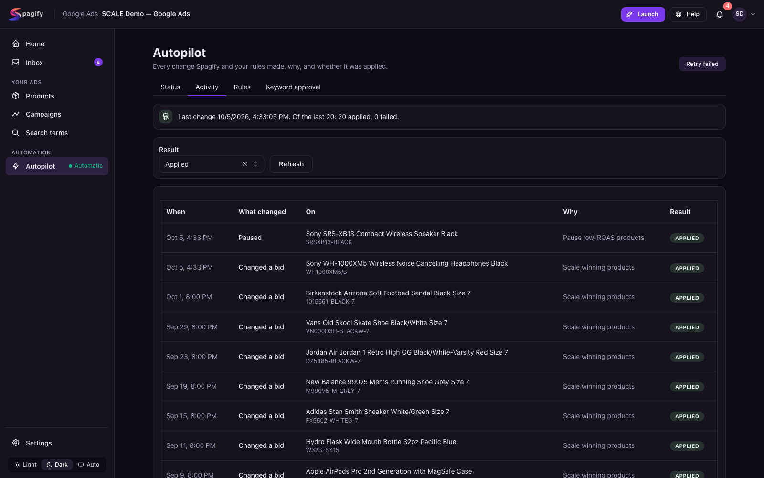Click the Spagify logo
This screenshot has height=478, width=764.
point(26,14)
